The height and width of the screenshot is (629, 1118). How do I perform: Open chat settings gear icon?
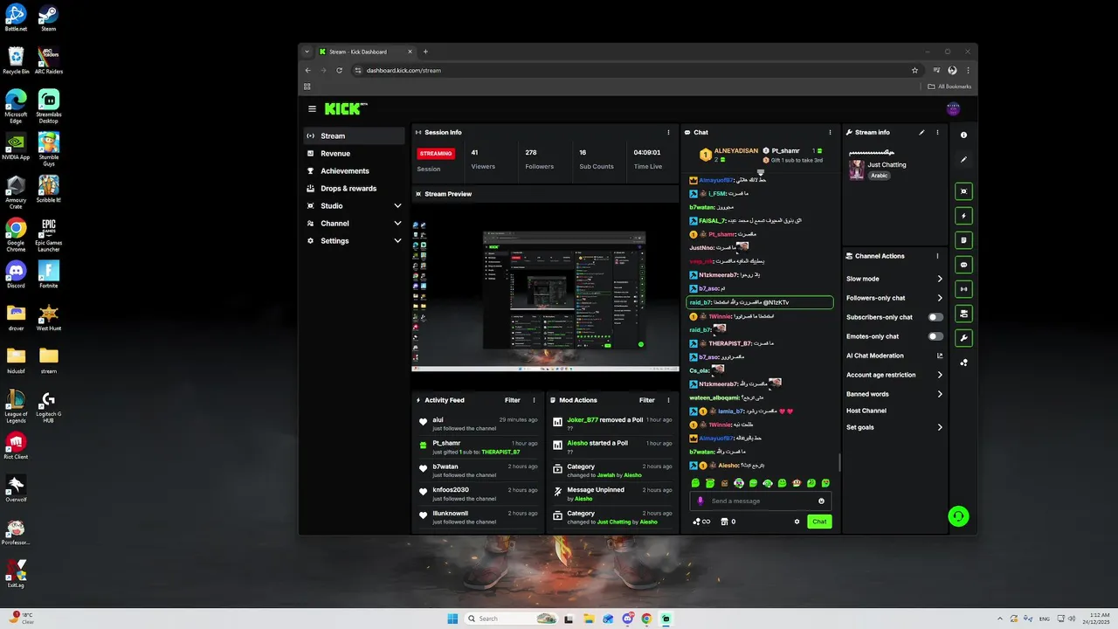tap(797, 522)
